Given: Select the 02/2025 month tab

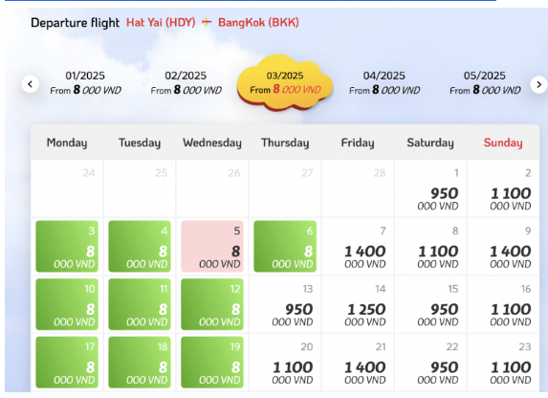Looking at the screenshot, I should click(186, 83).
